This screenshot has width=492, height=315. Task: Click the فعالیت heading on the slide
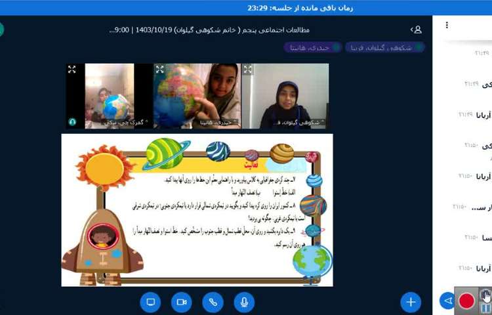(x=251, y=165)
